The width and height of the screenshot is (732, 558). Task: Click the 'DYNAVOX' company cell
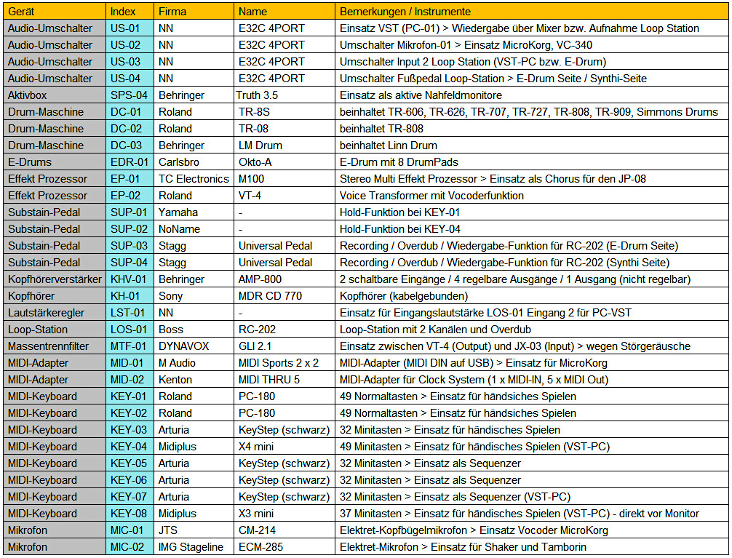pos(194,346)
